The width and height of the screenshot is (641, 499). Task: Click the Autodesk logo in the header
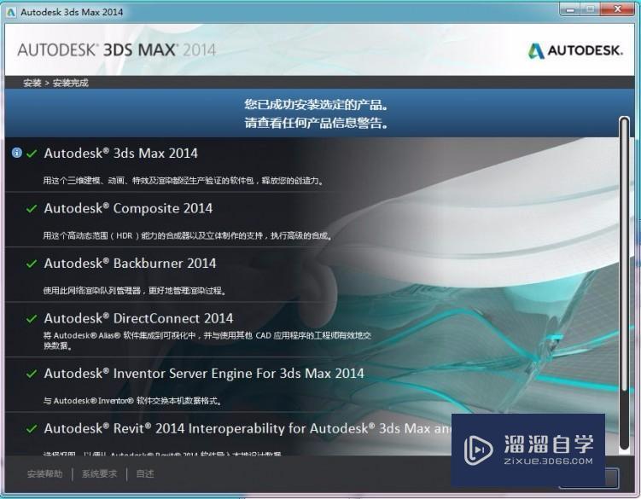[575, 50]
